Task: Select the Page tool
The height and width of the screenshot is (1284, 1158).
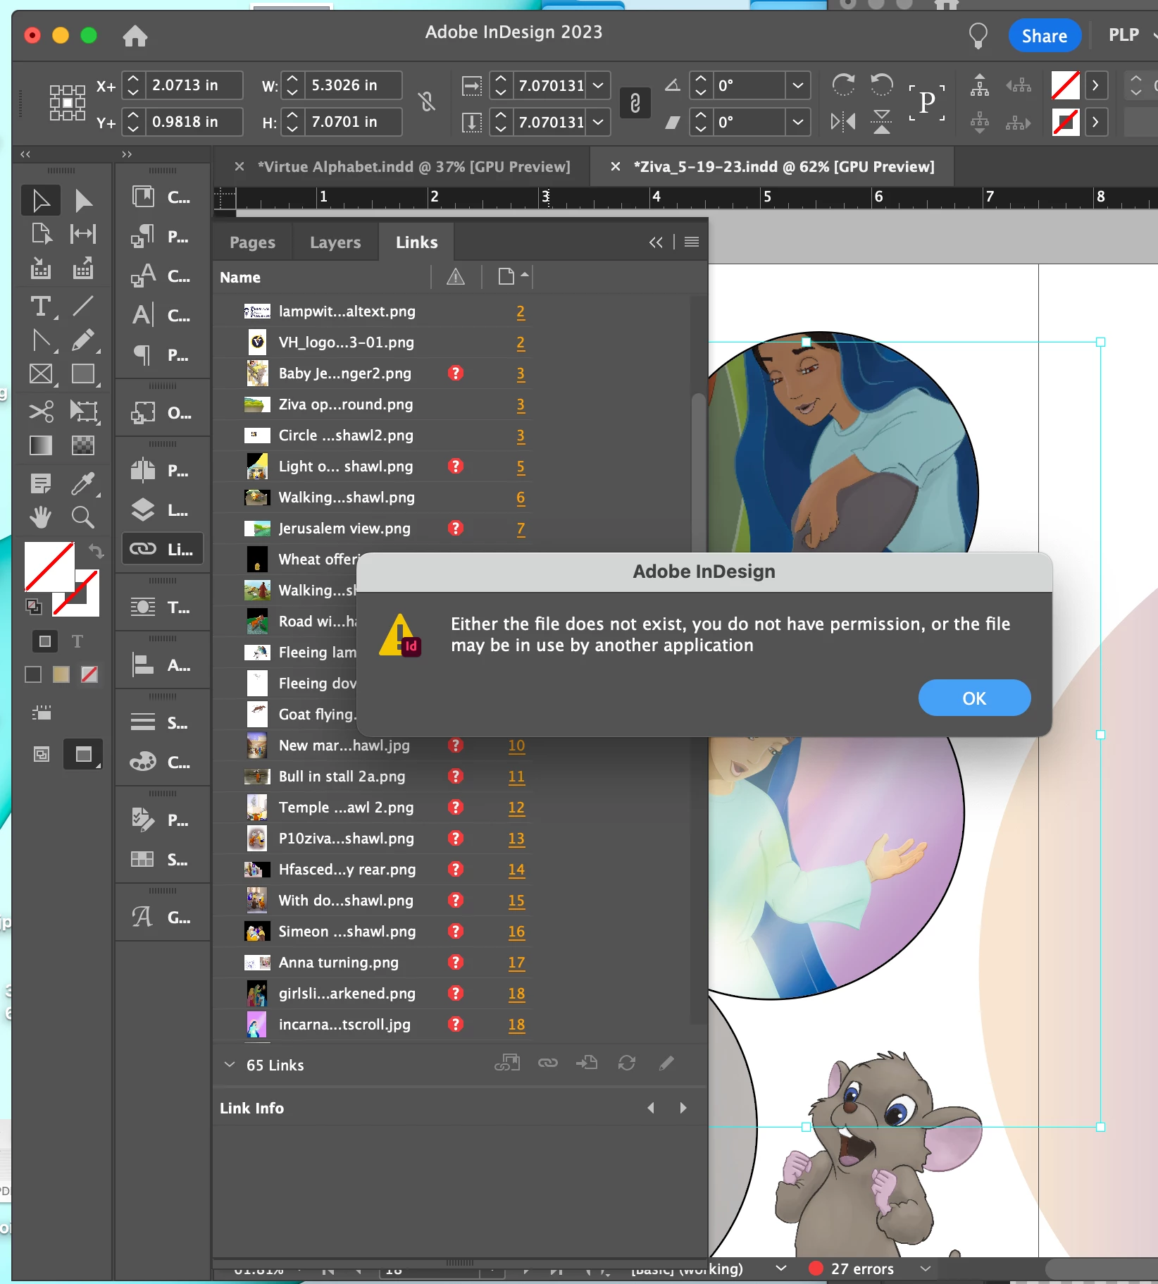Action: pos(41,233)
